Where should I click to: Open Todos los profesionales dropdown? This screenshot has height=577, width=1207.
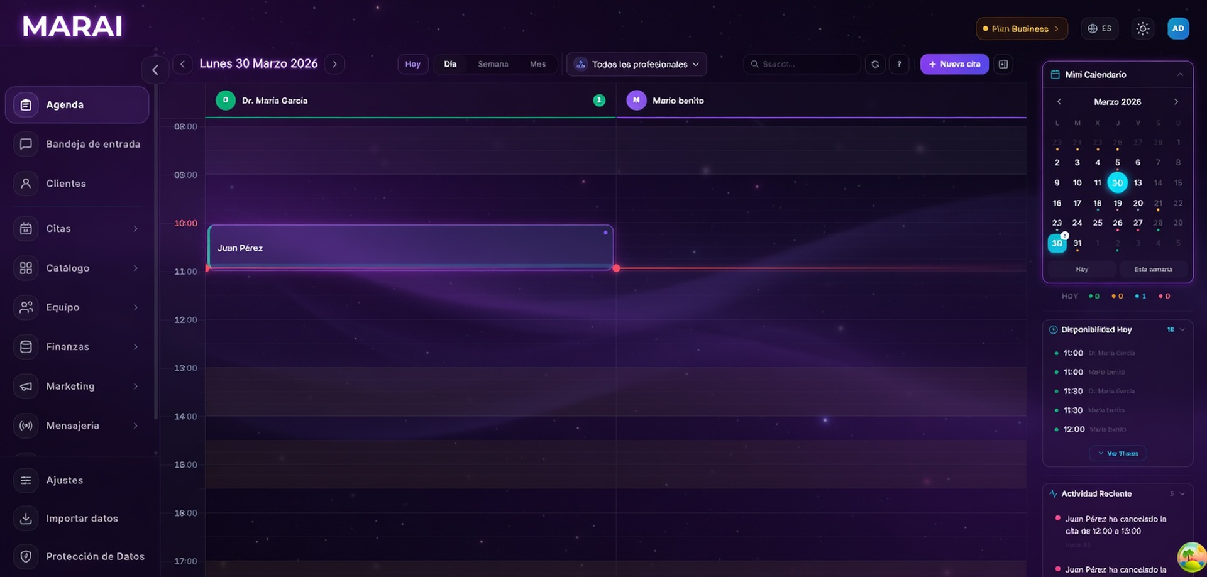point(636,64)
